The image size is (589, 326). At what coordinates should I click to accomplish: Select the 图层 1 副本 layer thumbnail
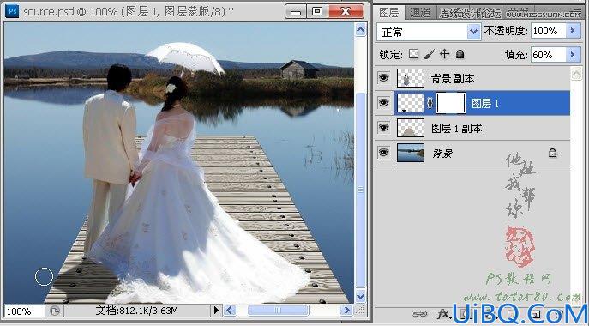pos(411,128)
